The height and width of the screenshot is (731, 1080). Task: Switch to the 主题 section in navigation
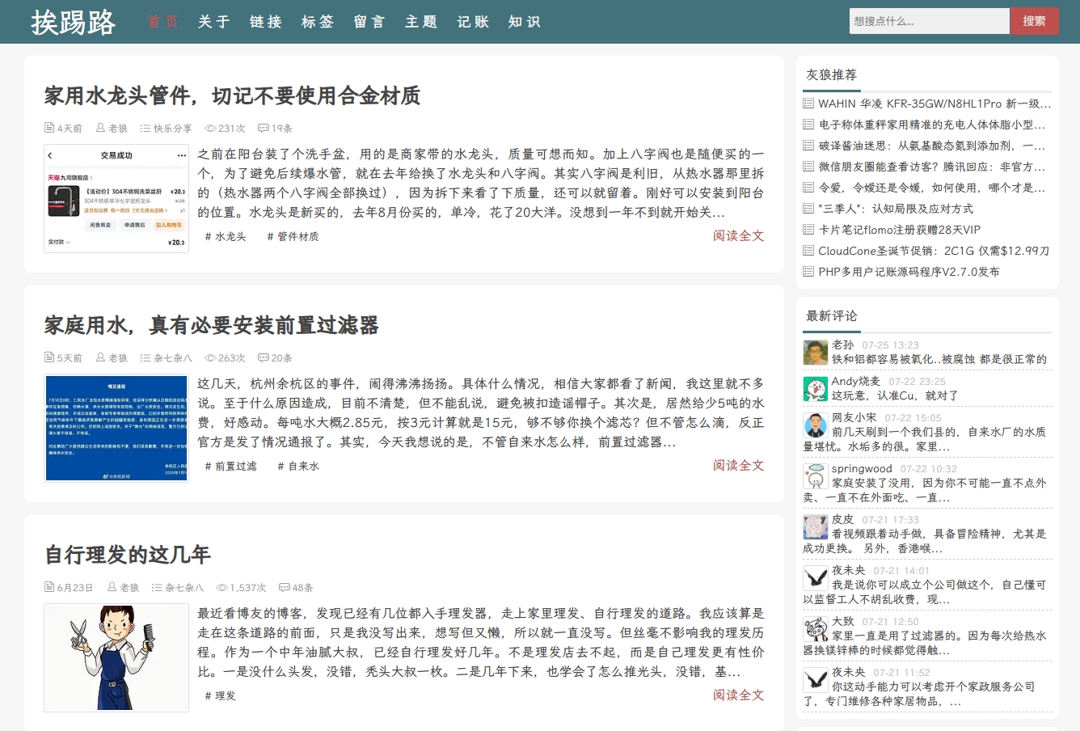(420, 22)
